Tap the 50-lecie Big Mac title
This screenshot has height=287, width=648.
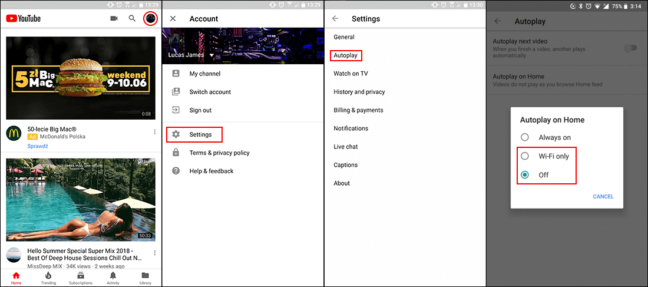[52, 129]
